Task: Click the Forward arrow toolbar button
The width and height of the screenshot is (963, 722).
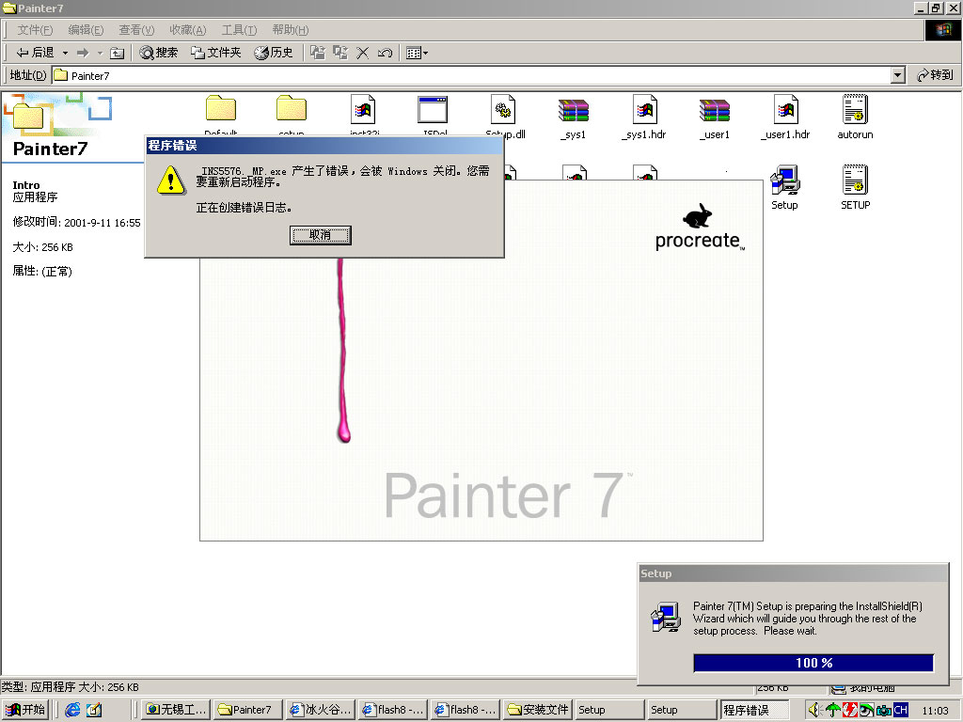Action: coord(83,53)
